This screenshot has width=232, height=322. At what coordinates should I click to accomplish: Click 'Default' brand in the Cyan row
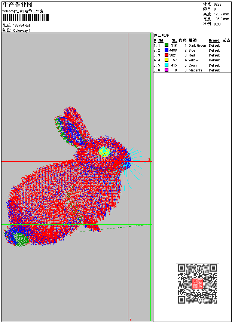pyautogui.click(x=214, y=65)
